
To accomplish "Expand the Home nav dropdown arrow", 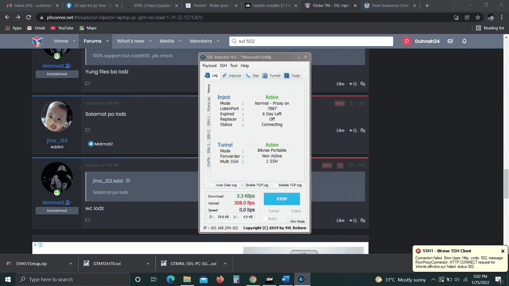I will tap(74, 41).
